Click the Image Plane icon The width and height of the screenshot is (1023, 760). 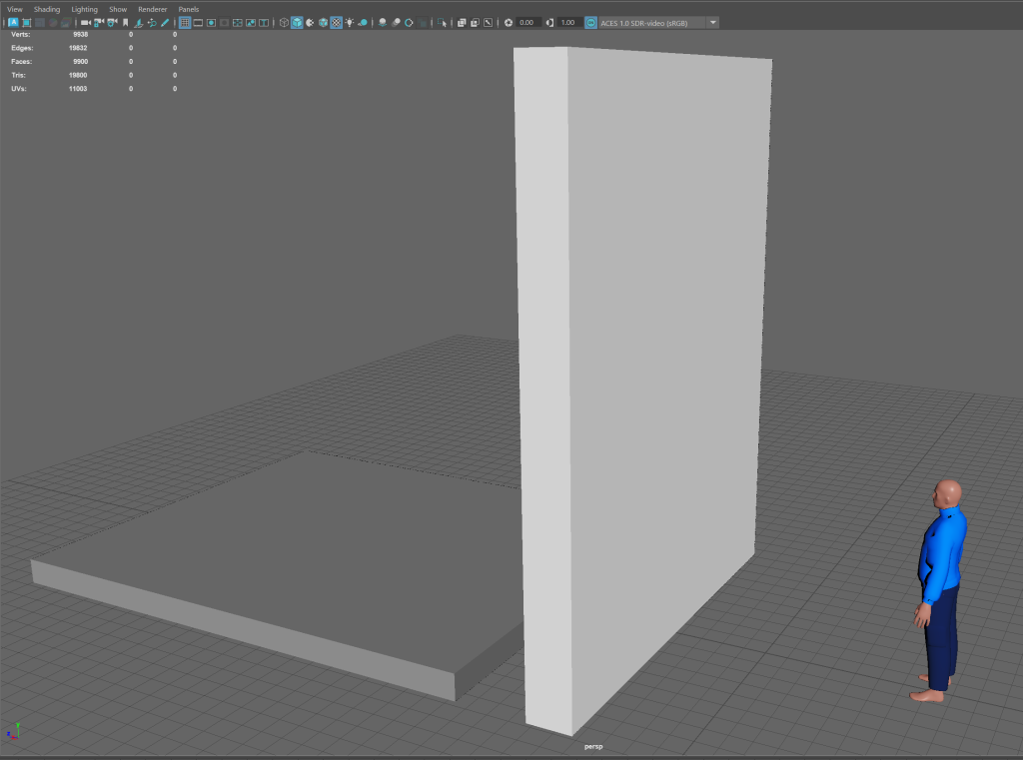138,22
